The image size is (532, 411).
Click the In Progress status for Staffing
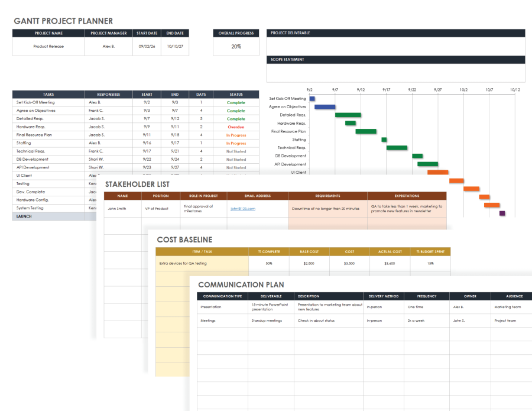pyautogui.click(x=236, y=143)
